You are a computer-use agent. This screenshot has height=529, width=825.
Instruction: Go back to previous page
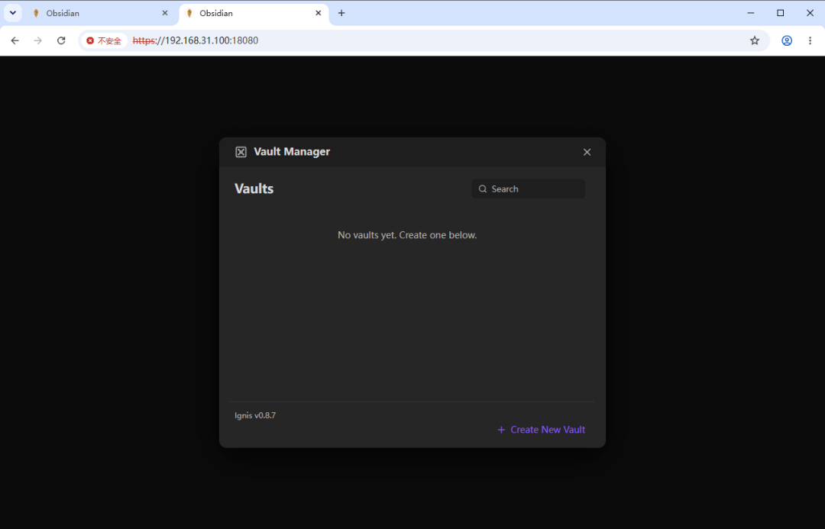pos(15,40)
